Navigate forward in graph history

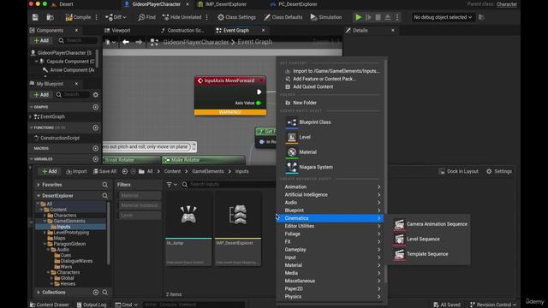[139, 42]
